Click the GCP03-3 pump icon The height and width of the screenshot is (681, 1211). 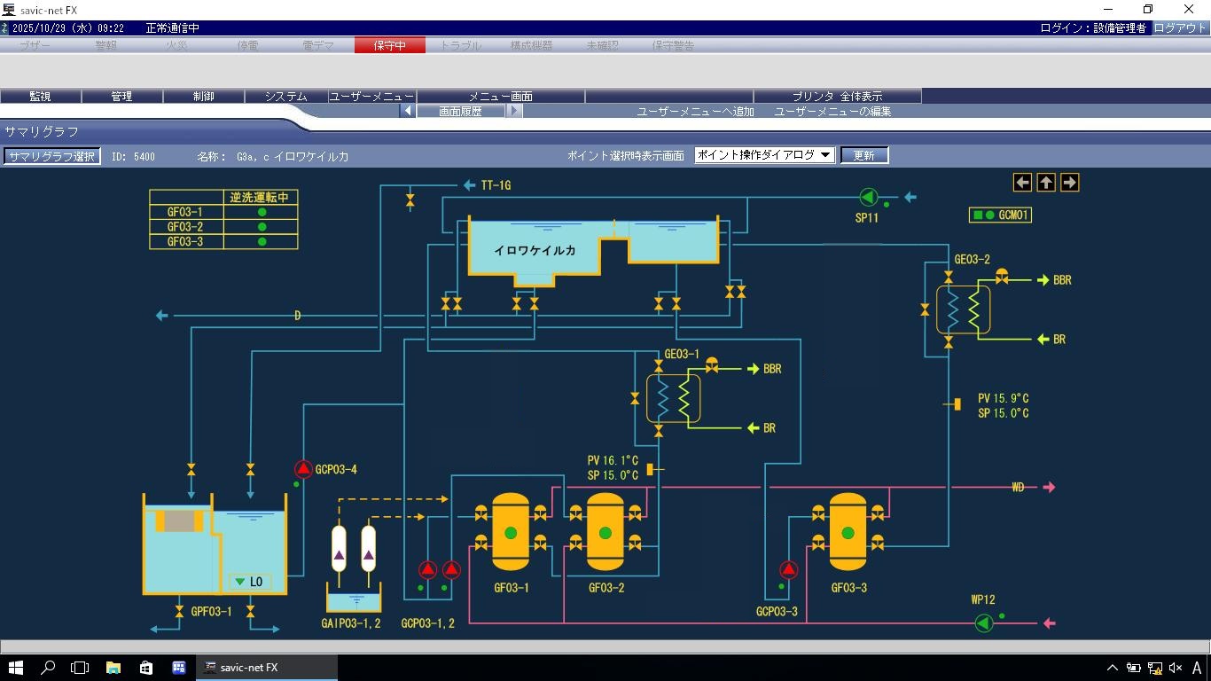tap(788, 570)
